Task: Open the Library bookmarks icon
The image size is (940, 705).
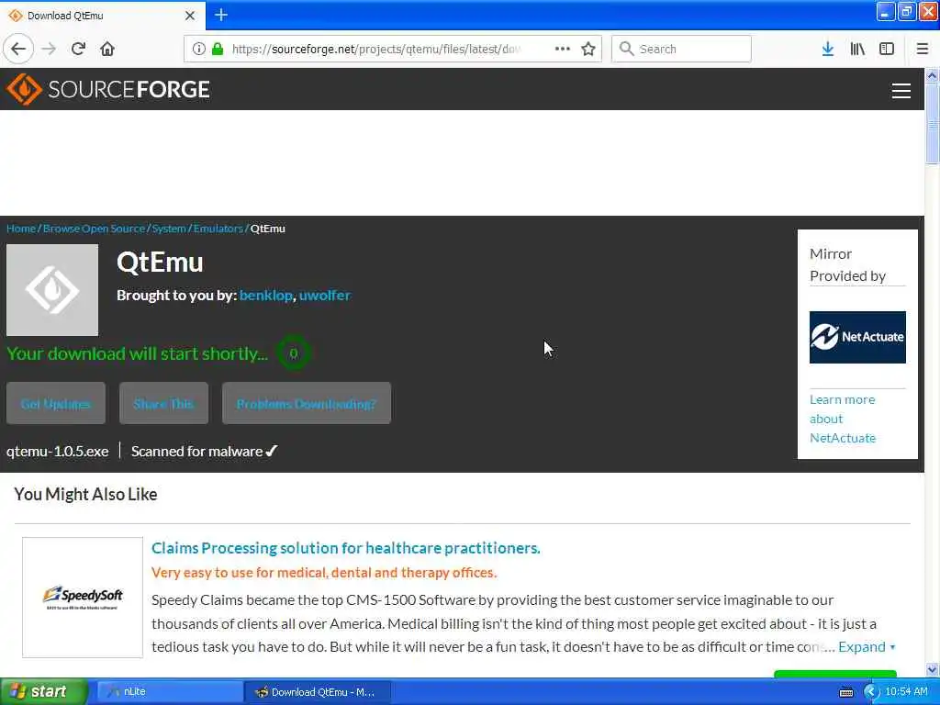Action: 857,49
